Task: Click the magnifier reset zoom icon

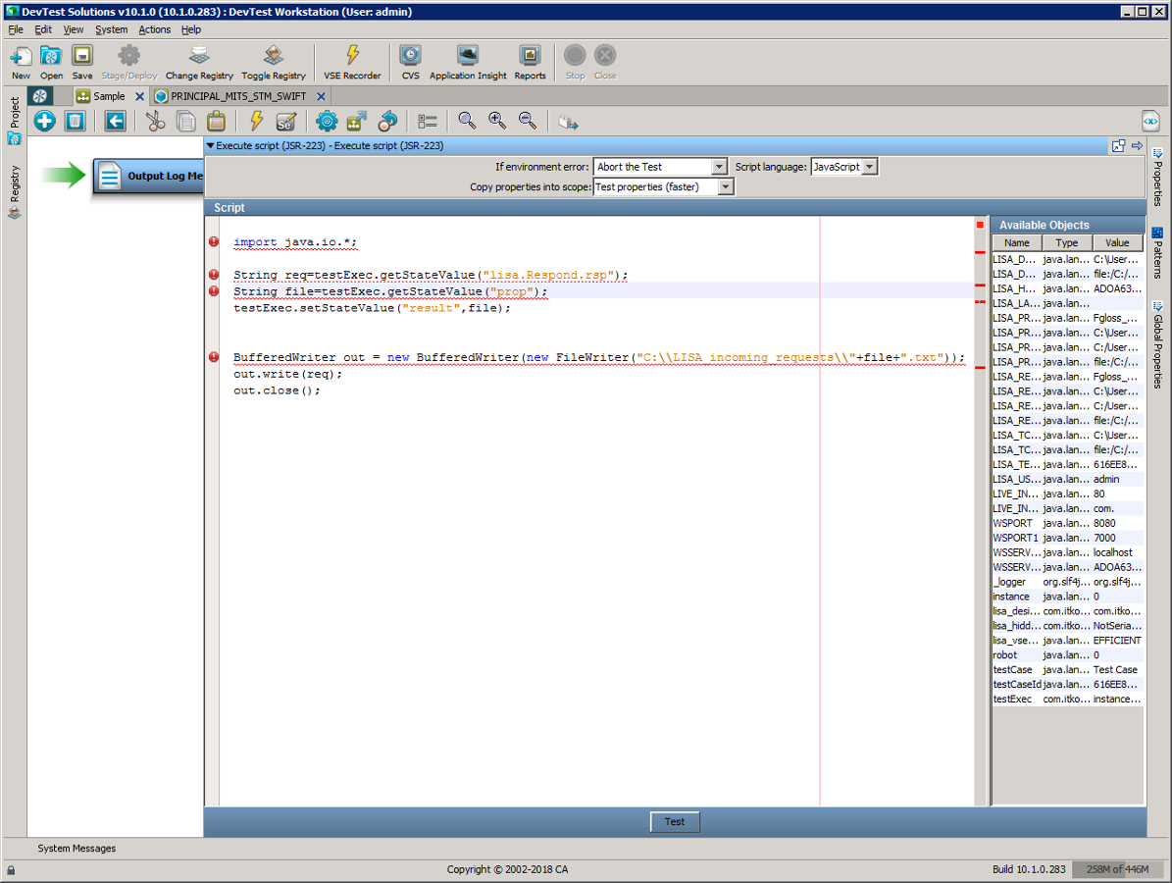Action: [x=467, y=121]
